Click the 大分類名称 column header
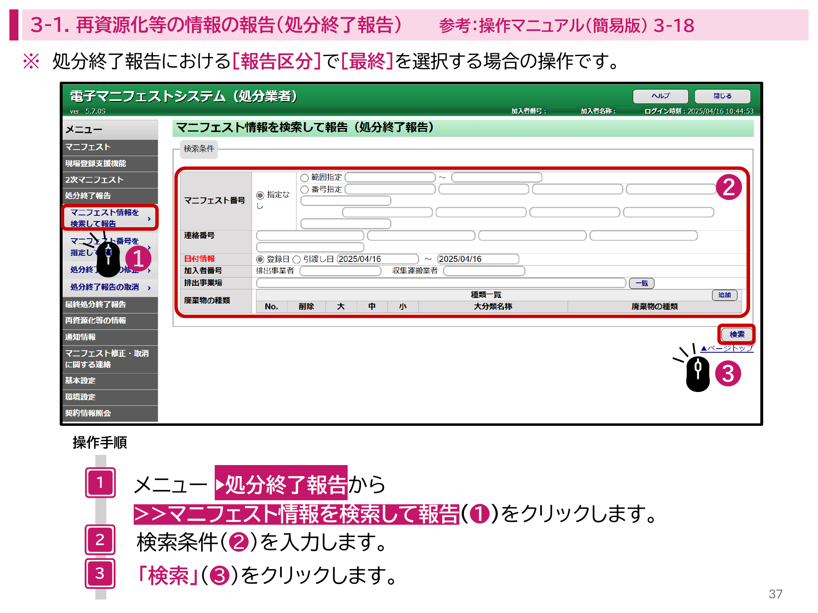This screenshot has width=818, height=613. coord(493,306)
